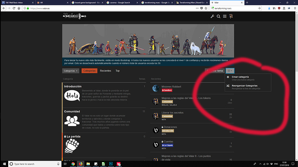The image size is (298, 167).
Task: Switch to the Top tab
Action: (x=117, y=71)
